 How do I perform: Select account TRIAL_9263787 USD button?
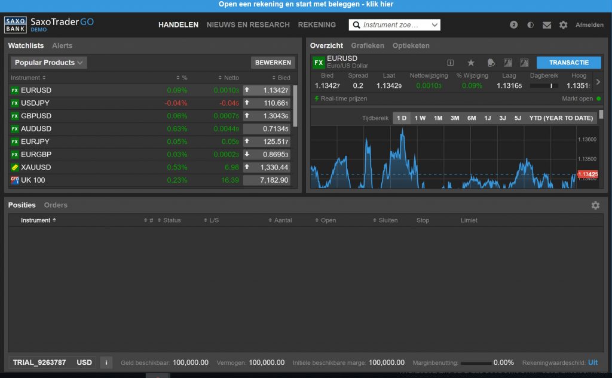[53, 362]
